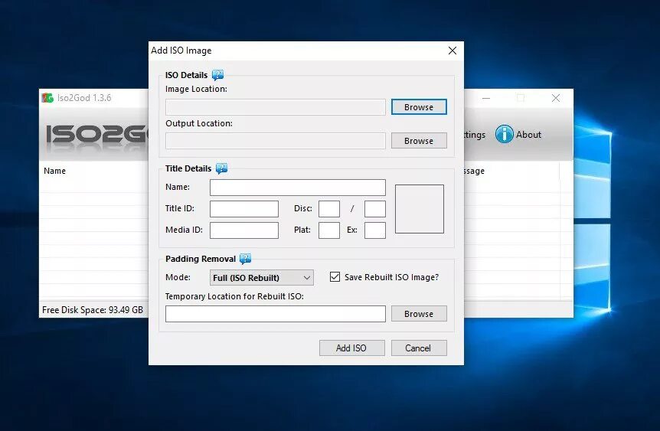Close the Iso2God main window
This screenshot has height=431, width=660.
tap(556, 98)
